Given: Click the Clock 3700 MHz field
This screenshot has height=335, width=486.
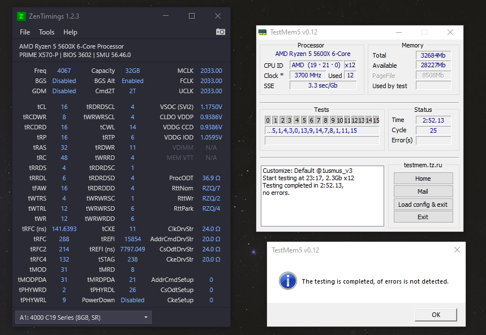Looking at the screenshot, I should point(308,75).
